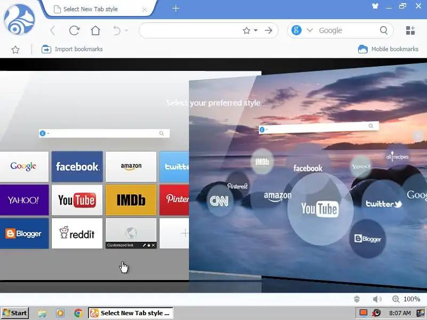This screenshot has height=320, width=427.
Task: Click the Yahoo bubble
Action: [361, 166]
